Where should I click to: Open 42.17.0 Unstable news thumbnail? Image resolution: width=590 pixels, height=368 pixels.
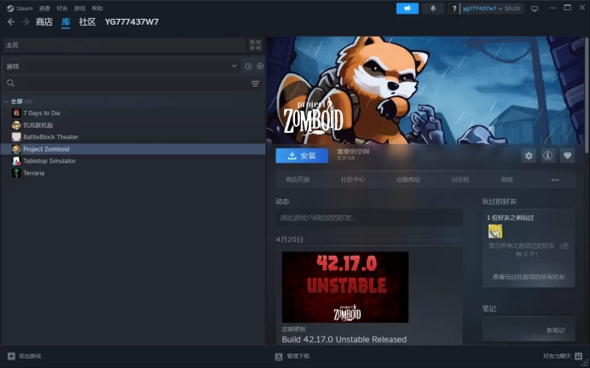(x=345, y=287)
